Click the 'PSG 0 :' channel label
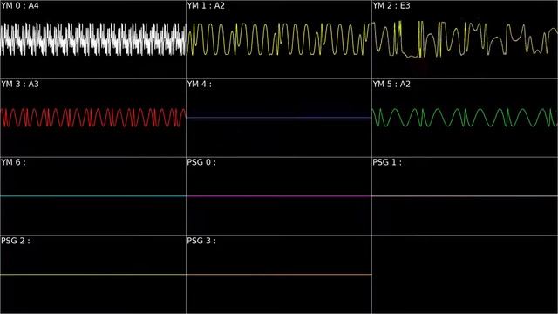 [201, 162]
